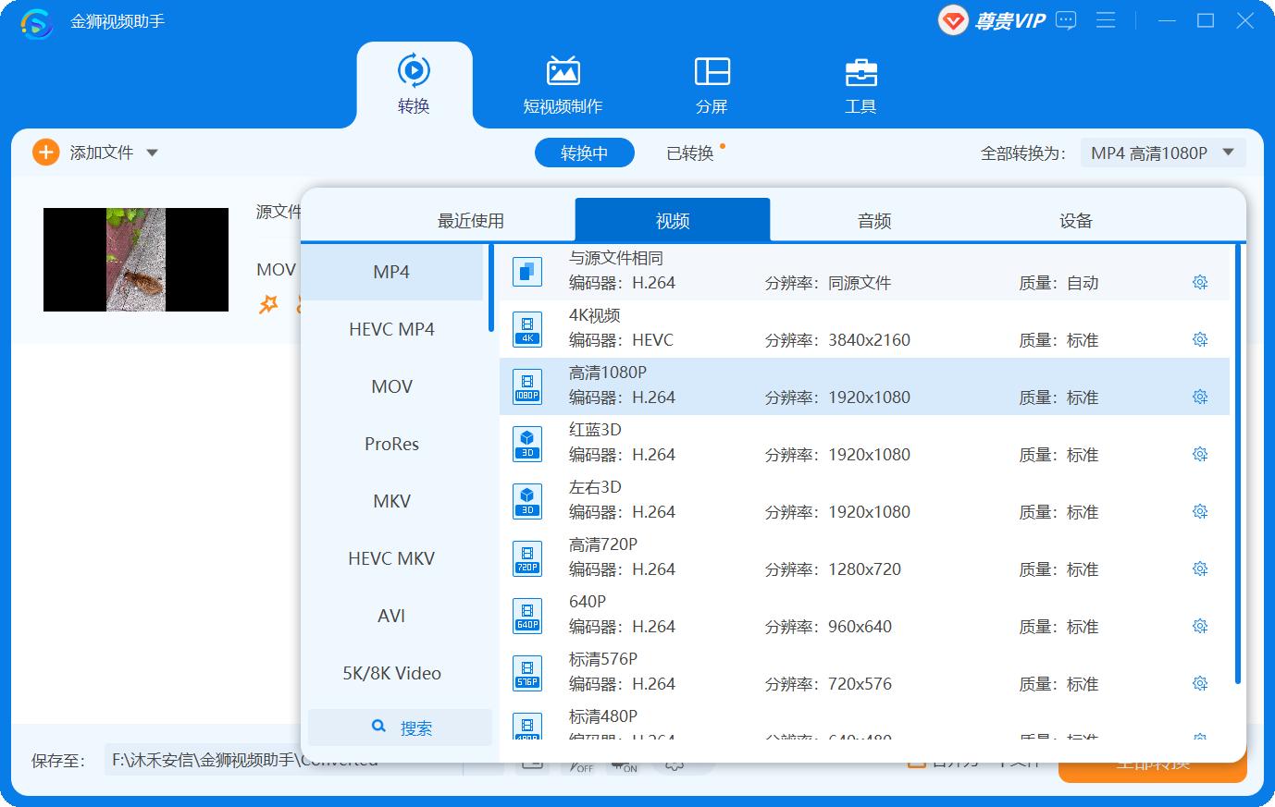Image resolution: width=1275 pixels, height=807 pixels.
Task: Click the 搜索 search button
Action: coord(400,727)
